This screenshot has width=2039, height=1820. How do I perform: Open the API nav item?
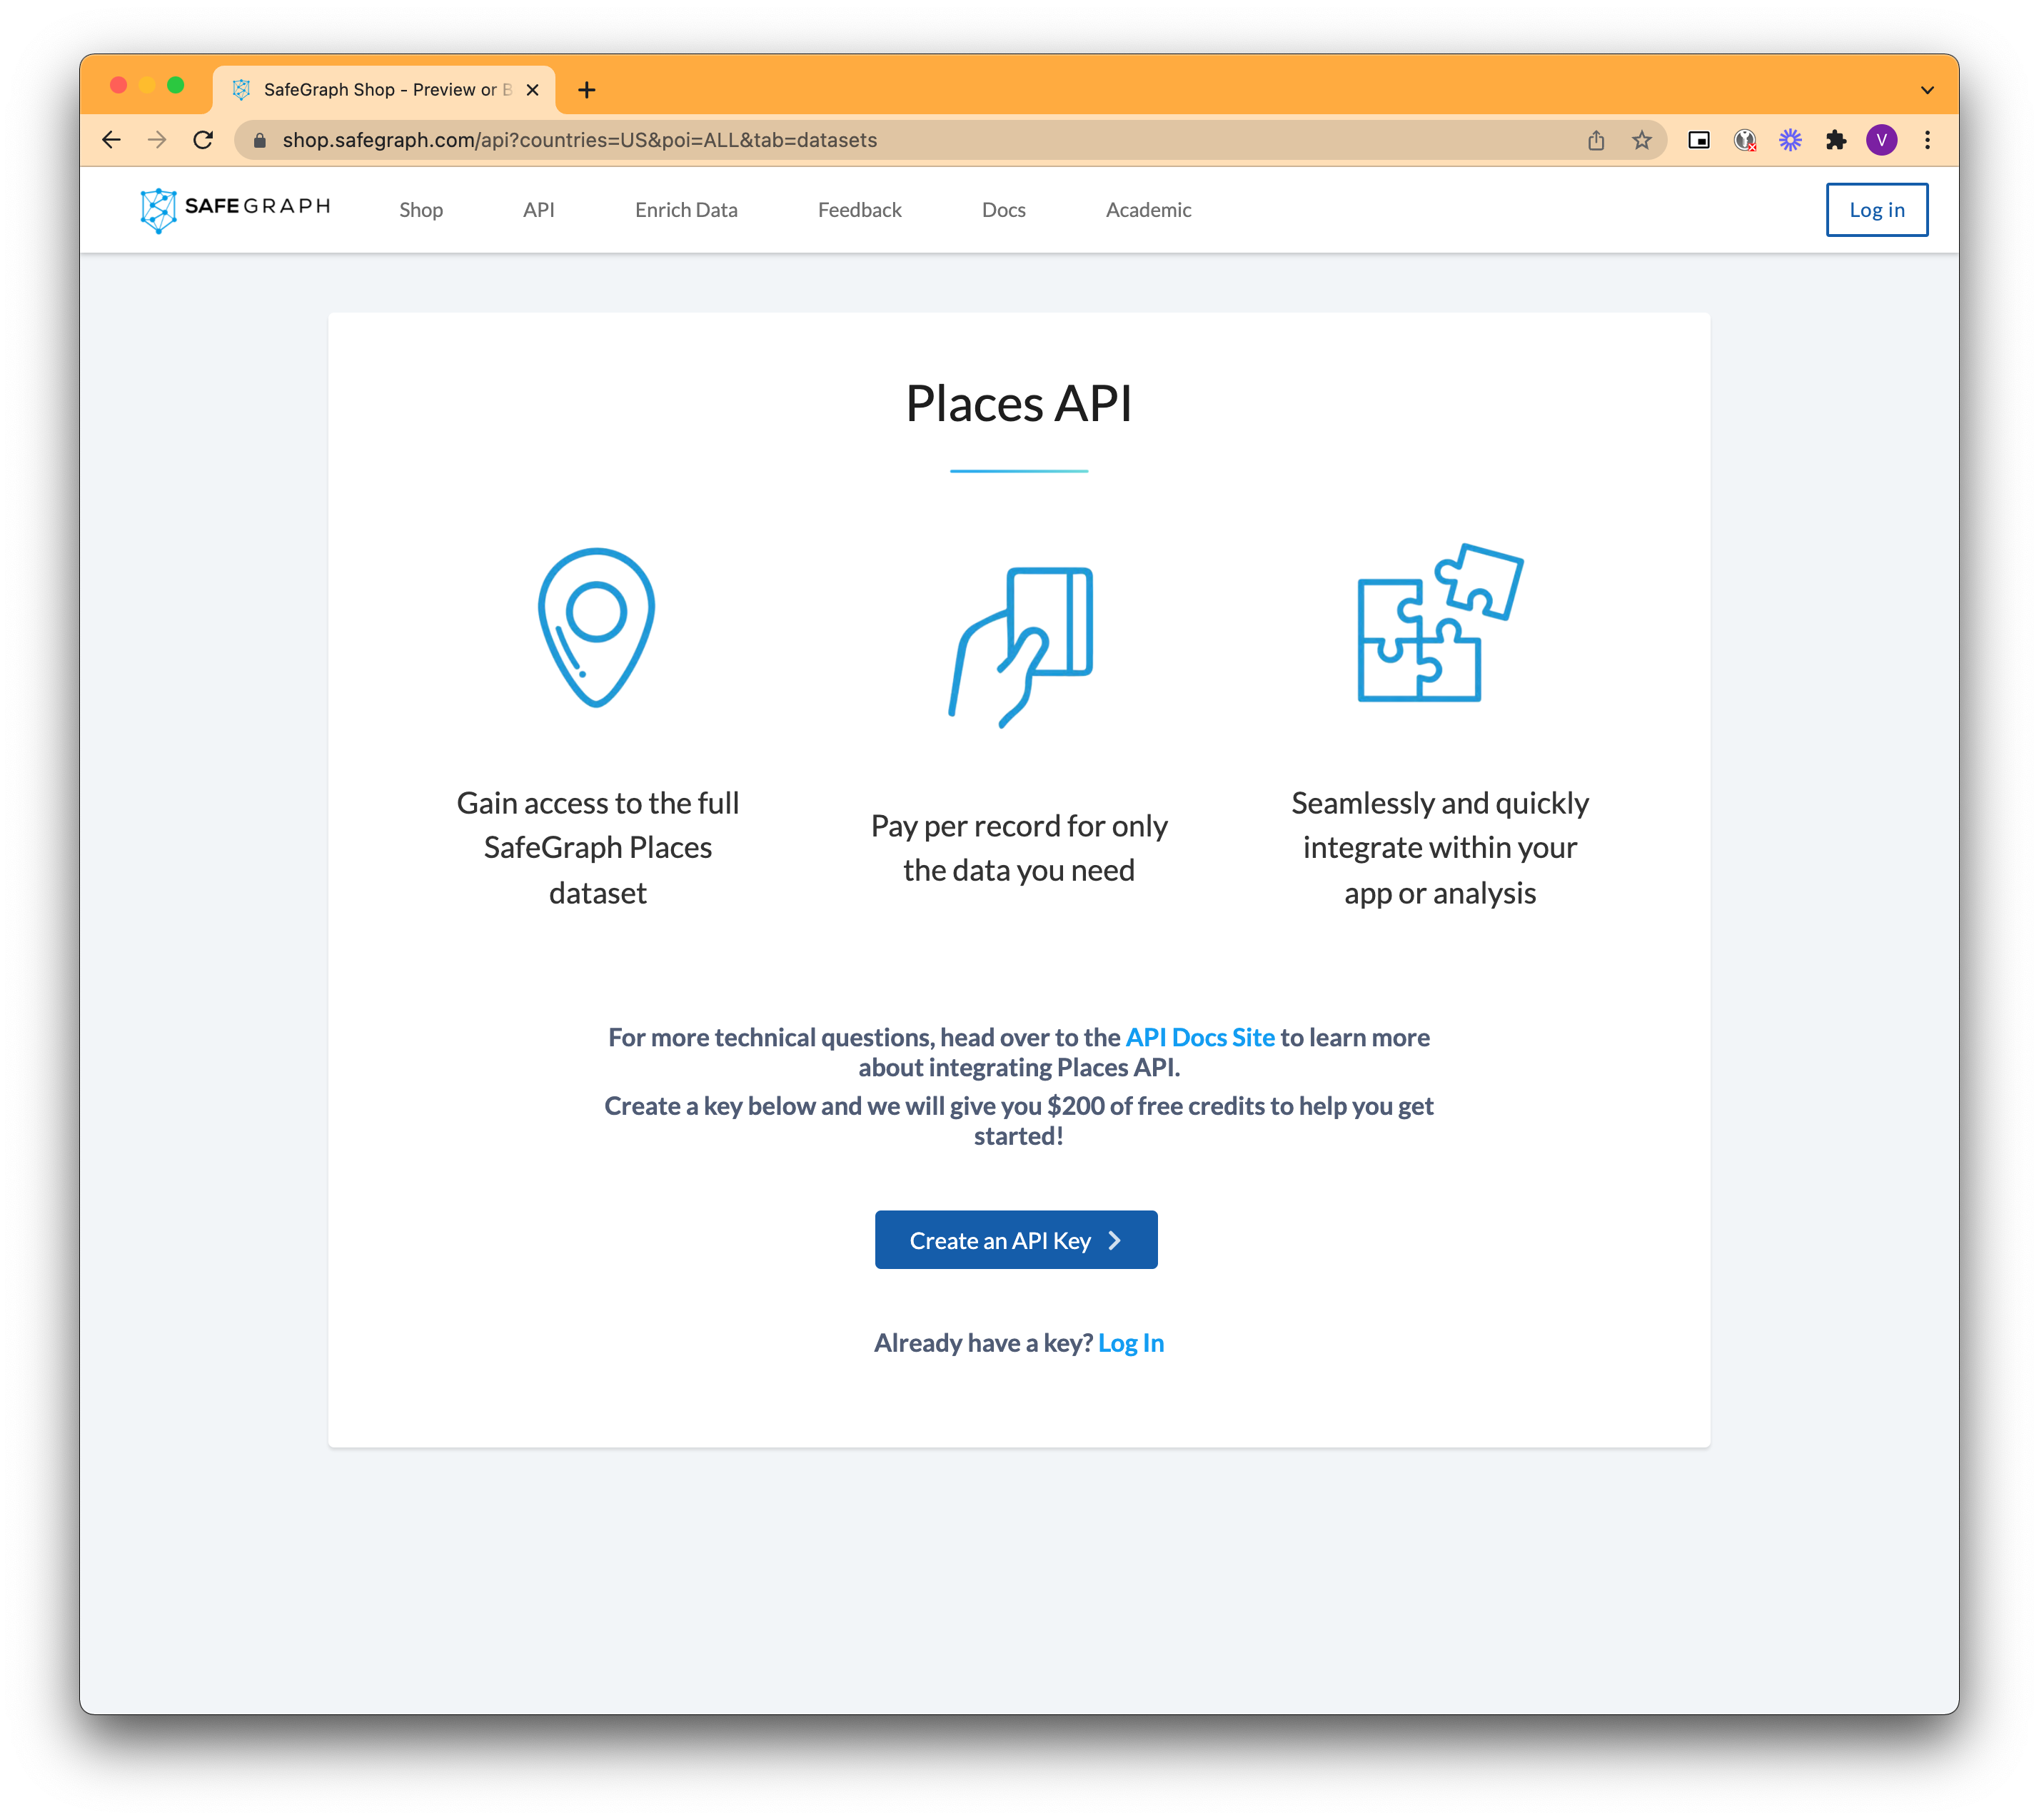pyautogui.click(x=538, y=210)
